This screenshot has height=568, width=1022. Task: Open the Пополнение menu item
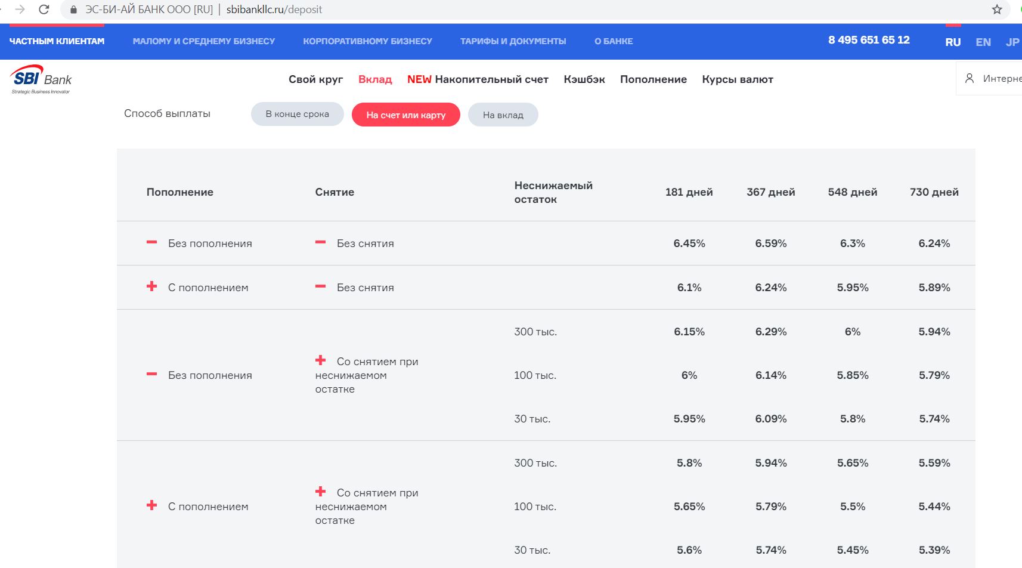click(654, 79)
